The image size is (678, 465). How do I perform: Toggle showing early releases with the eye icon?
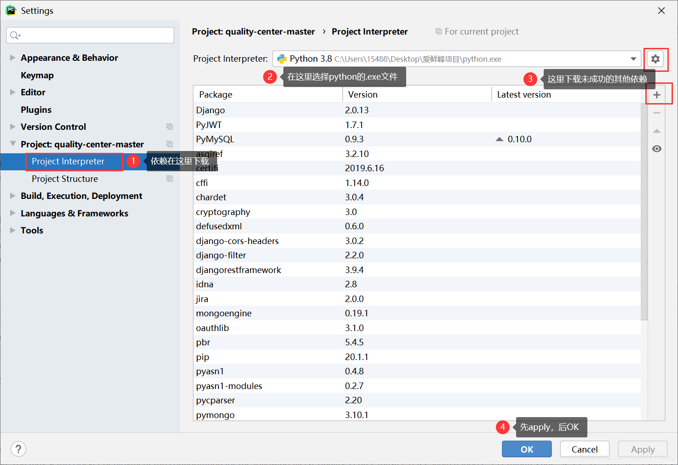coord(657,149)
